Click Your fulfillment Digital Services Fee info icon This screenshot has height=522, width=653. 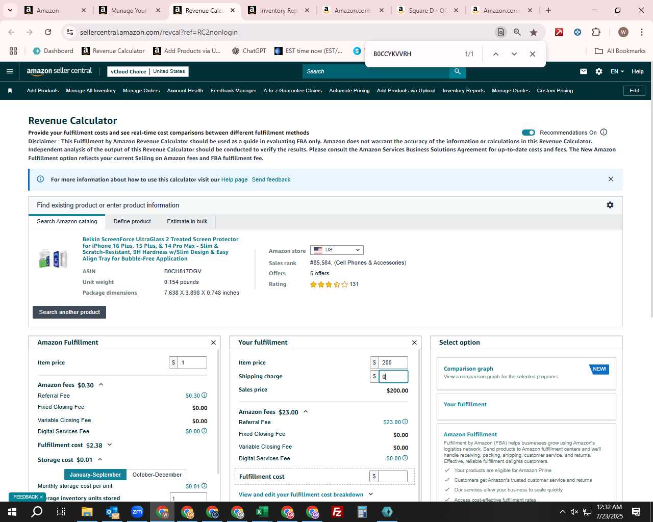(406, 458)
